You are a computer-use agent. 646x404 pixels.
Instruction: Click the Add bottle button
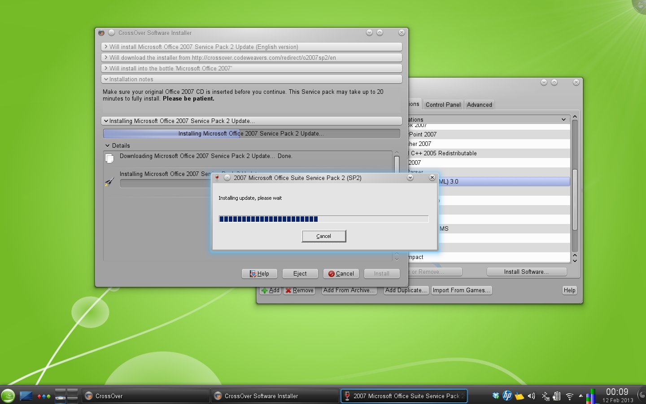pyautogui.click(x=271, y=290)
